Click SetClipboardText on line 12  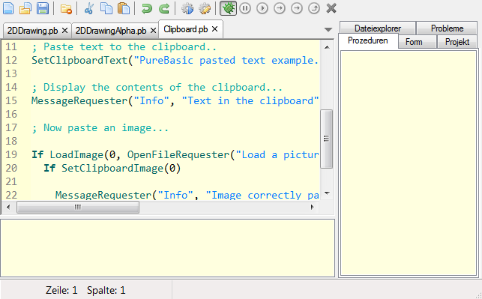click(79, 60)
